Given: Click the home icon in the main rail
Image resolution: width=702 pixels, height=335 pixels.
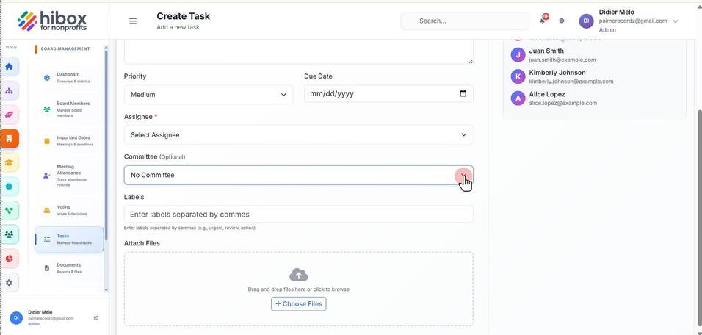Looking at the screenshot, I should click(9, 67).
